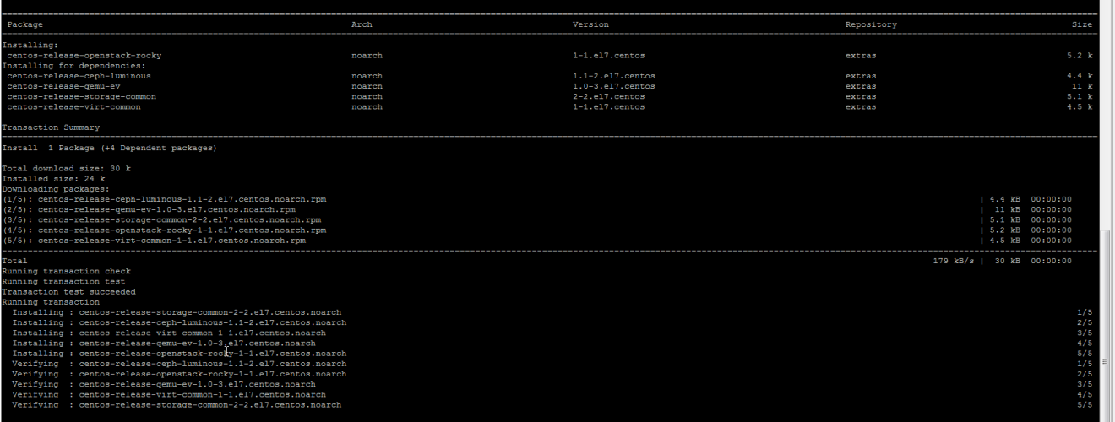
Task: Click the (1/5) ceph-luminous rpm download line
Action: click(536, 199)
